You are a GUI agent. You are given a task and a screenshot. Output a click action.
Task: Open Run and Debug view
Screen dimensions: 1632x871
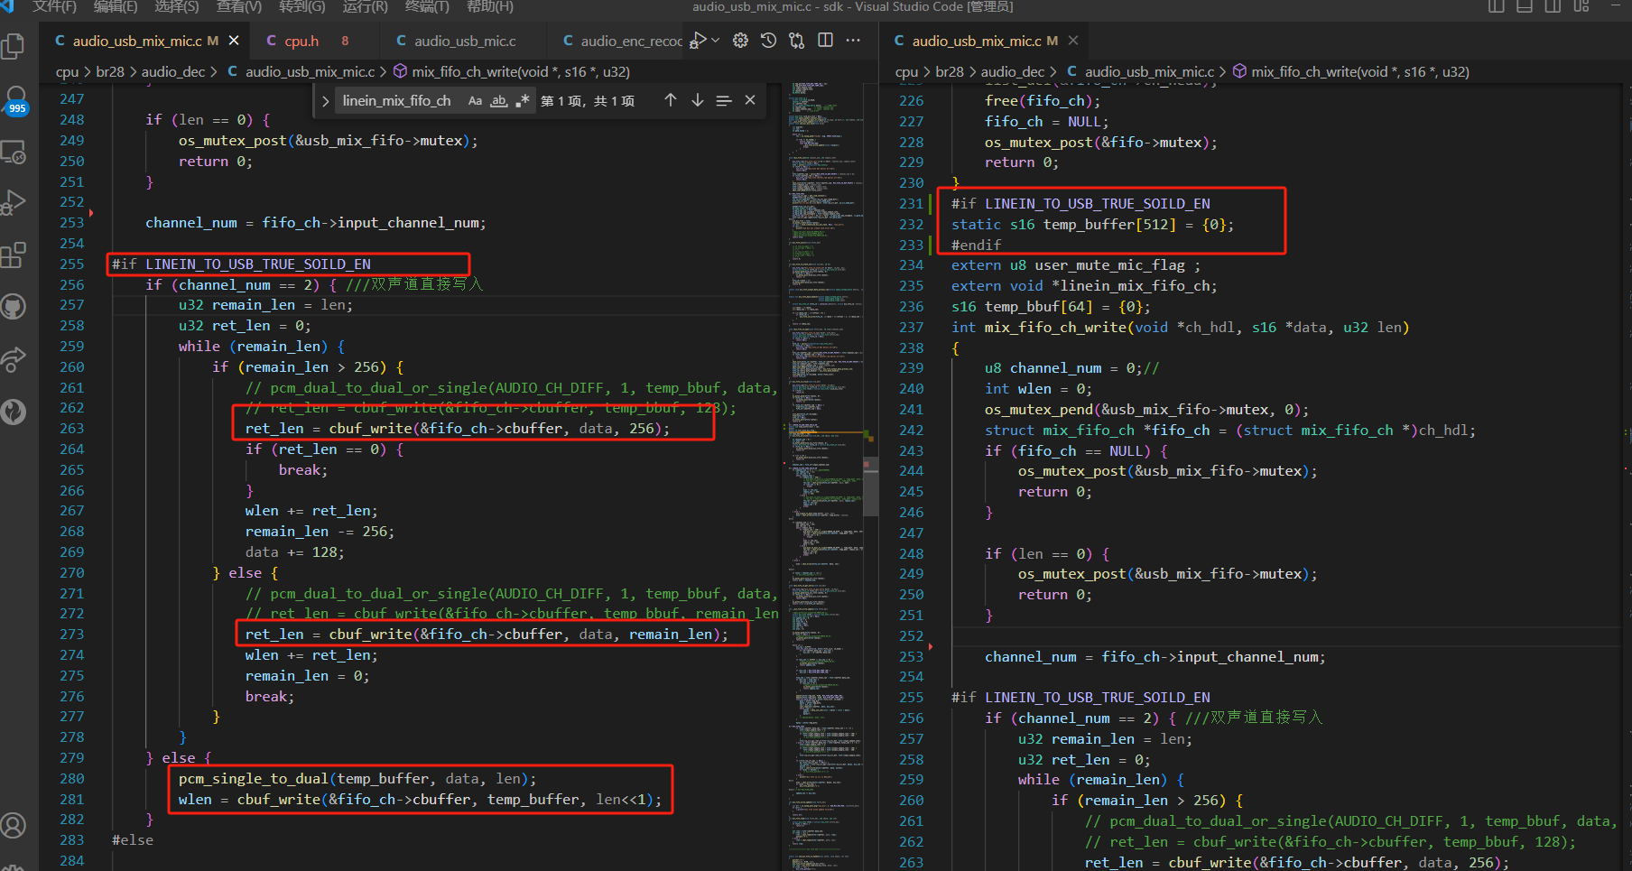click(x=14, y=203)
